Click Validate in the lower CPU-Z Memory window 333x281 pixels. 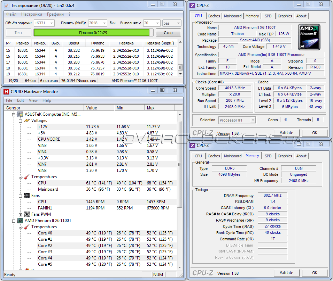click(286, 273)
